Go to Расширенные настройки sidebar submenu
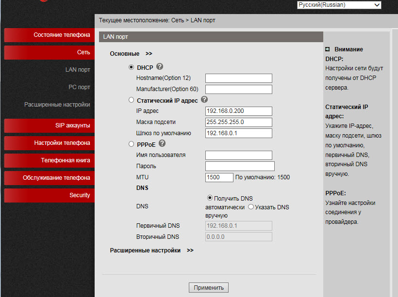Viewport: 398px width, 297px height. click(57, 105)
